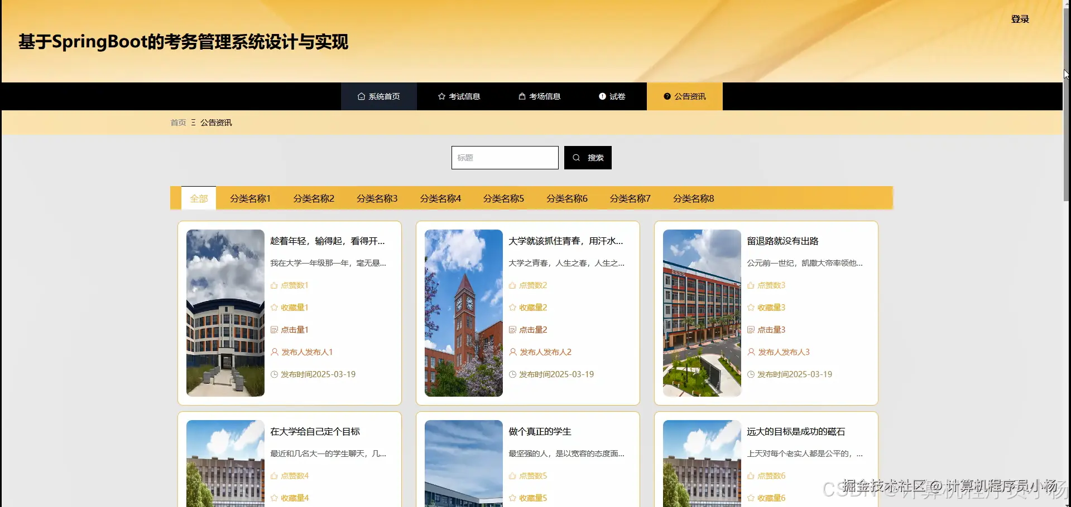Select the magnifier icon in the search button
The height and width of the screenshot is (507, 1071).
[x=576, y=157]
